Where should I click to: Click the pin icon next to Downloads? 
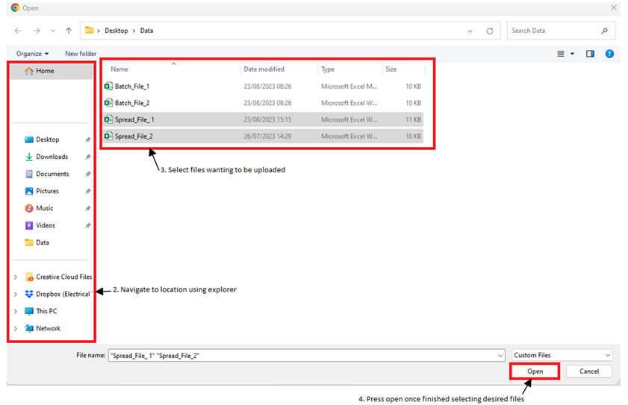click(87, 157)
